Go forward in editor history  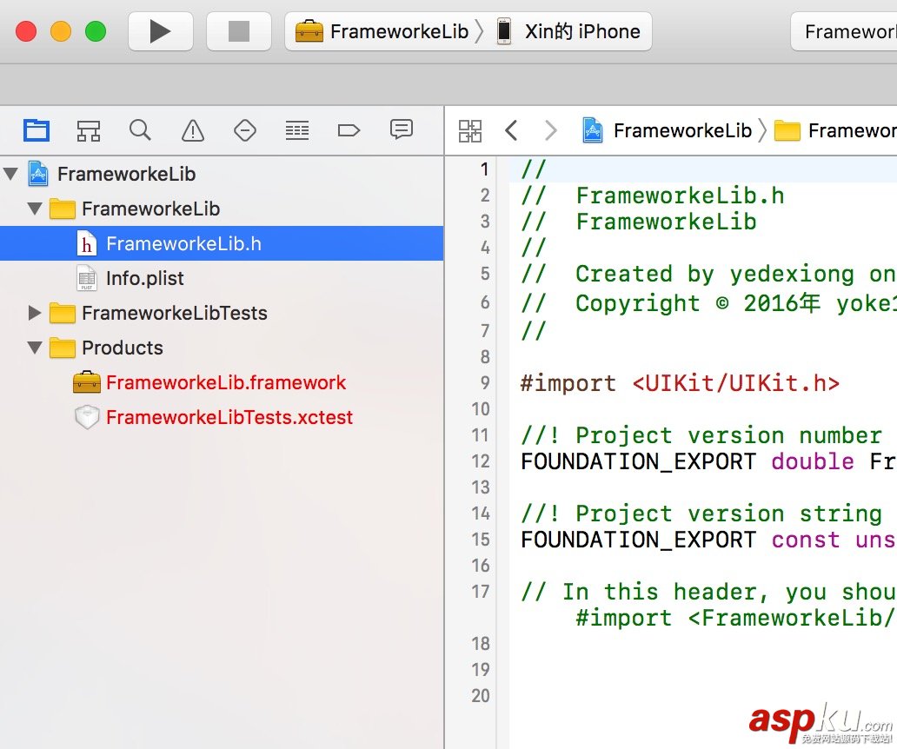pyautogui.click(x=550, y=131)
